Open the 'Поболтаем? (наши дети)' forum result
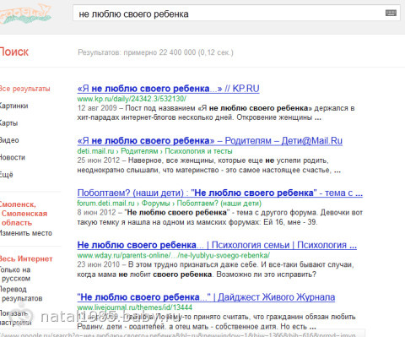 point(220,193)
